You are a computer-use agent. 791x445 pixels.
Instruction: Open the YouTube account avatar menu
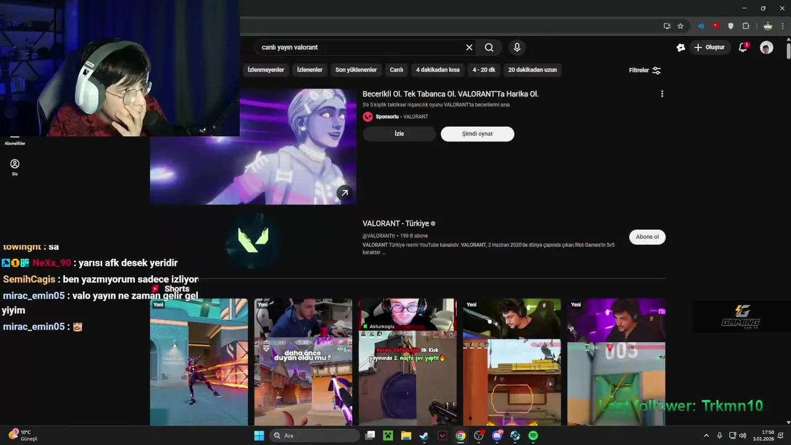click(x=766, y=48)
